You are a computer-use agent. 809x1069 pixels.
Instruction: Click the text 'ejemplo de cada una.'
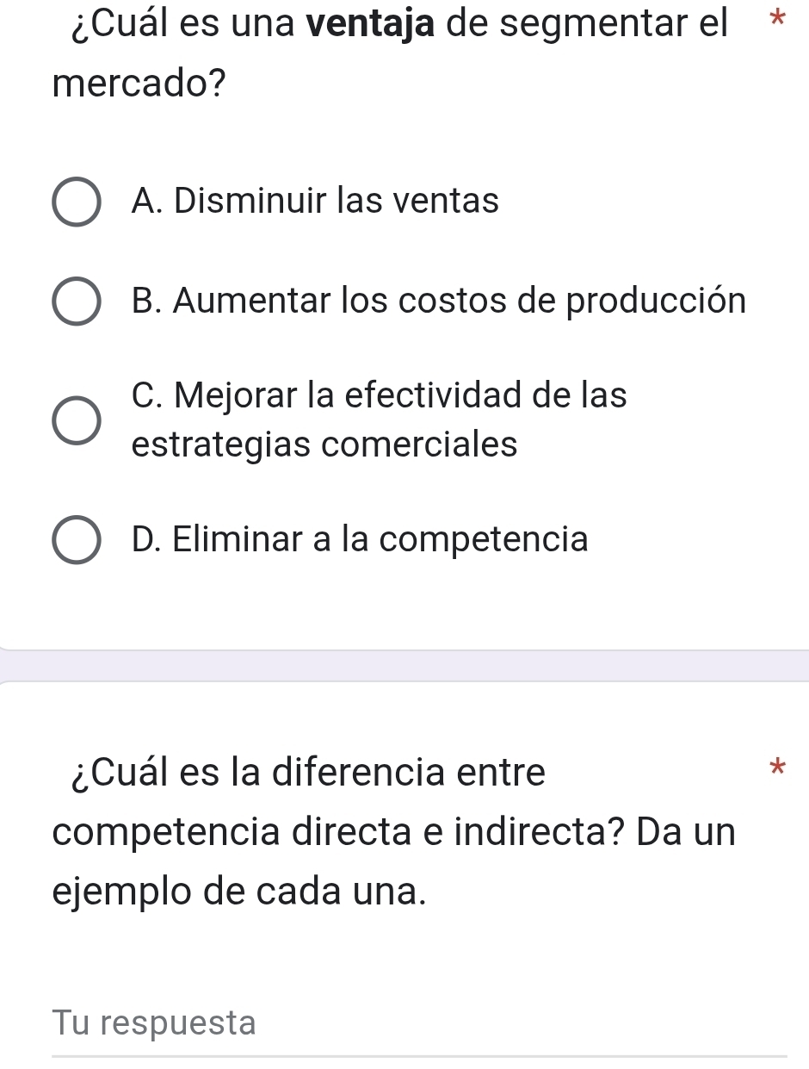[239, 892]
